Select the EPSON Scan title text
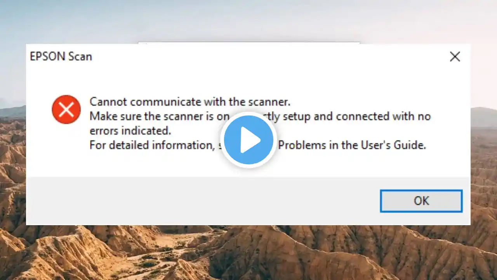Image resolution: width=497 pixels, height=280 pixels. pos(61,56)
